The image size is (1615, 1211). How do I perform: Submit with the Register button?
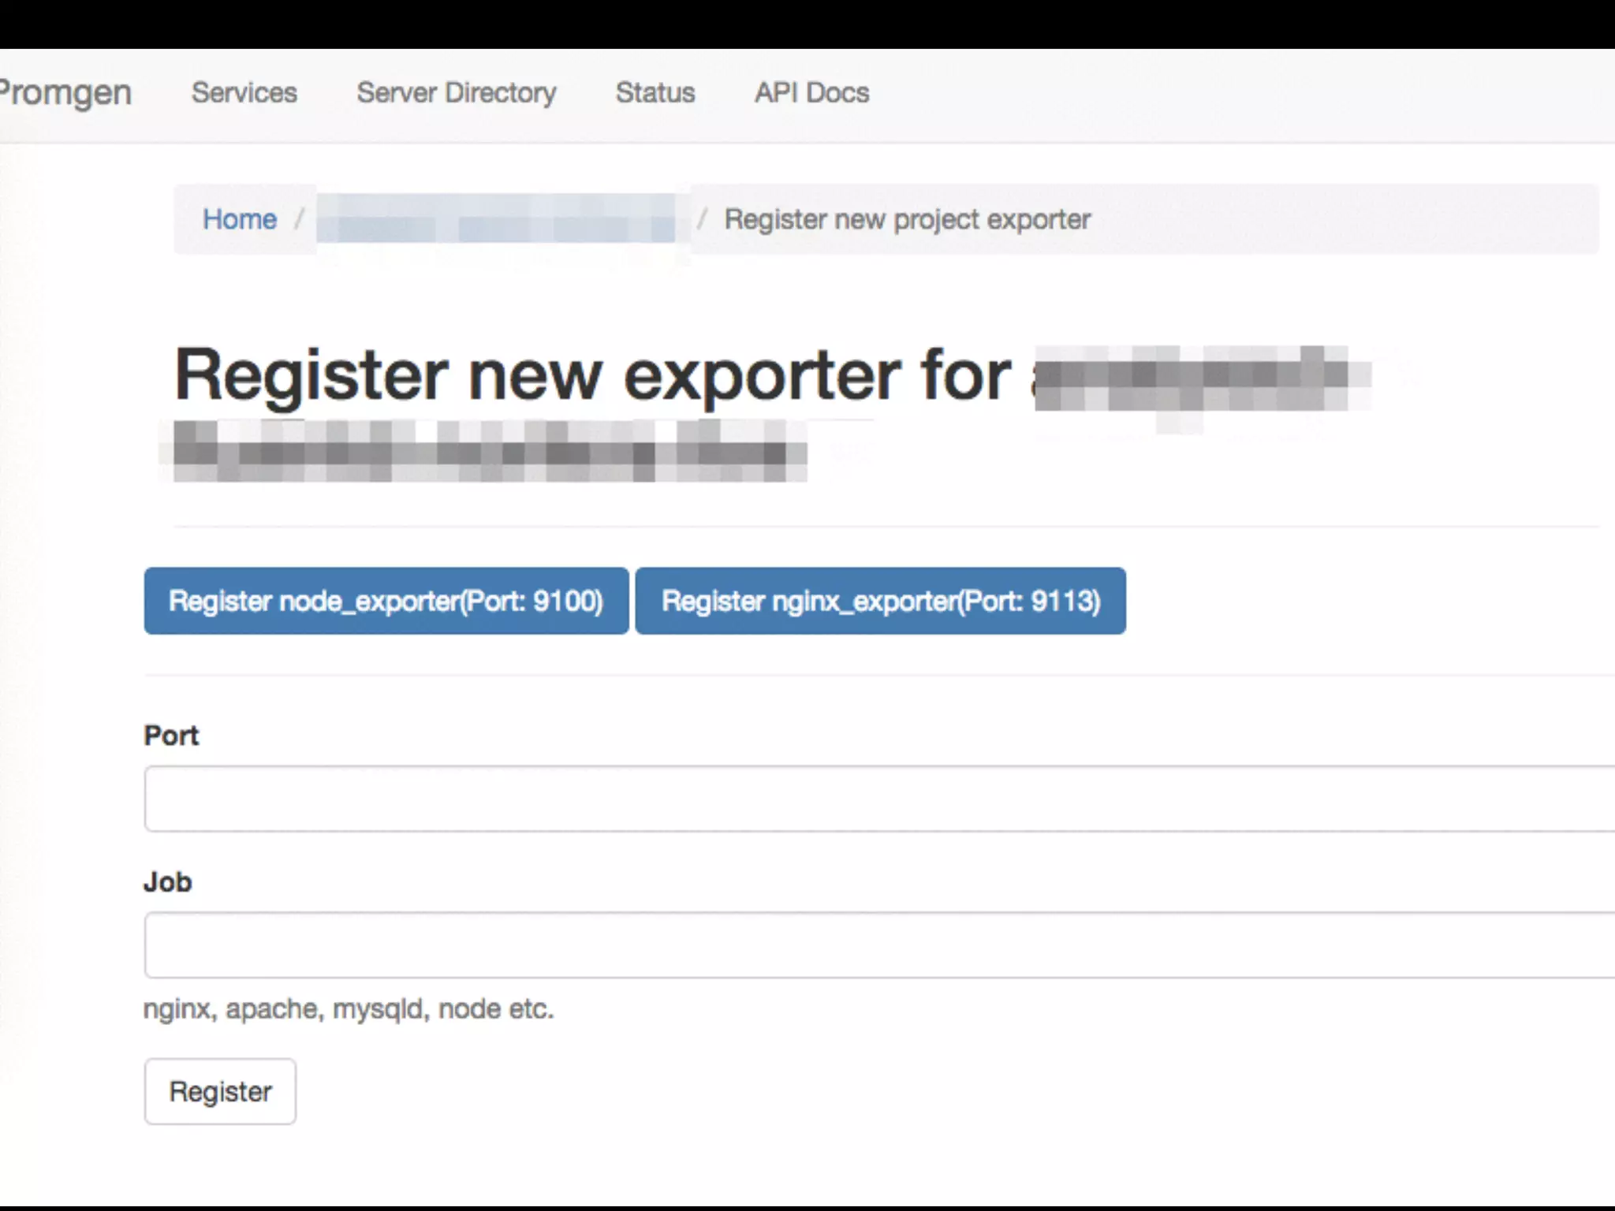(220, 1091)
